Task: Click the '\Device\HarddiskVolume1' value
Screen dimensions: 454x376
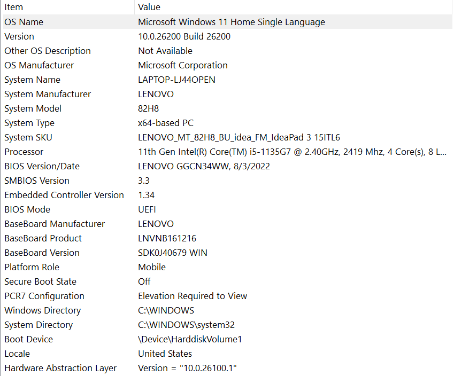Action: tap(190, 340)
